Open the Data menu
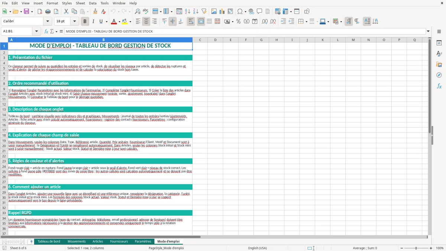This screenshot has width=446, height=251. click(x=93, y=3)
